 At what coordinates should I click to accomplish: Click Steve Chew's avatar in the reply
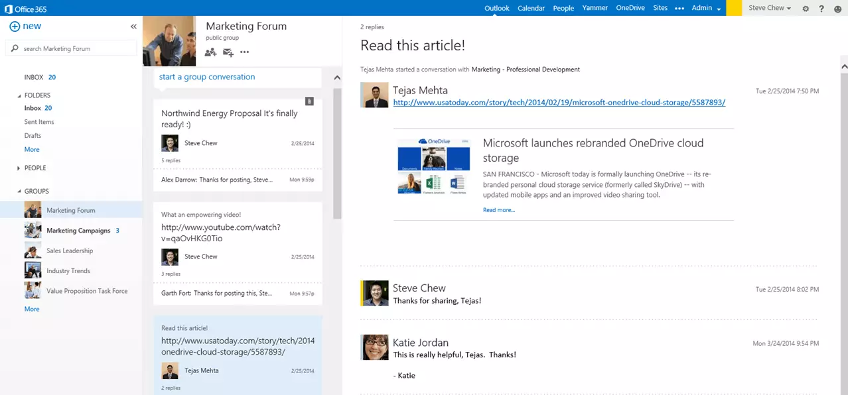[x=374, y=293]
